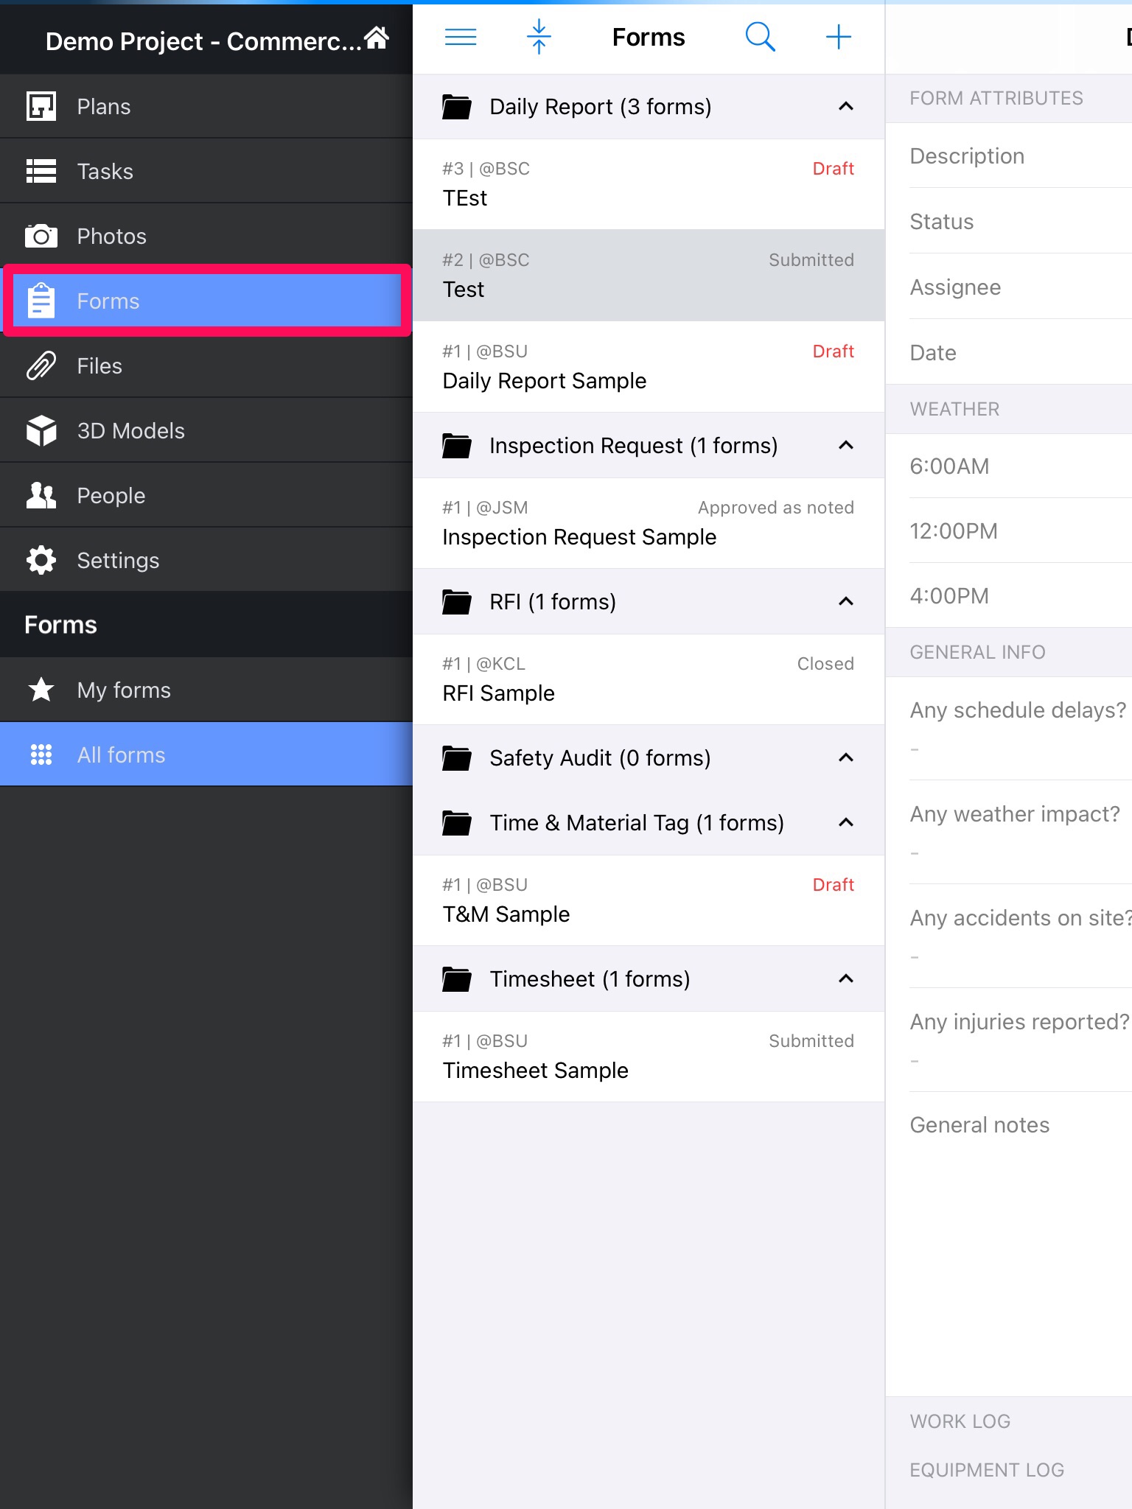The image size is (1132, 1509).
Task: Open Settings gear icon
Action: coord(41,560)
